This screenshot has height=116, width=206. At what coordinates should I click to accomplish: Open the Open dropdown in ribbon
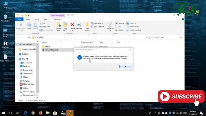point(120,24)
